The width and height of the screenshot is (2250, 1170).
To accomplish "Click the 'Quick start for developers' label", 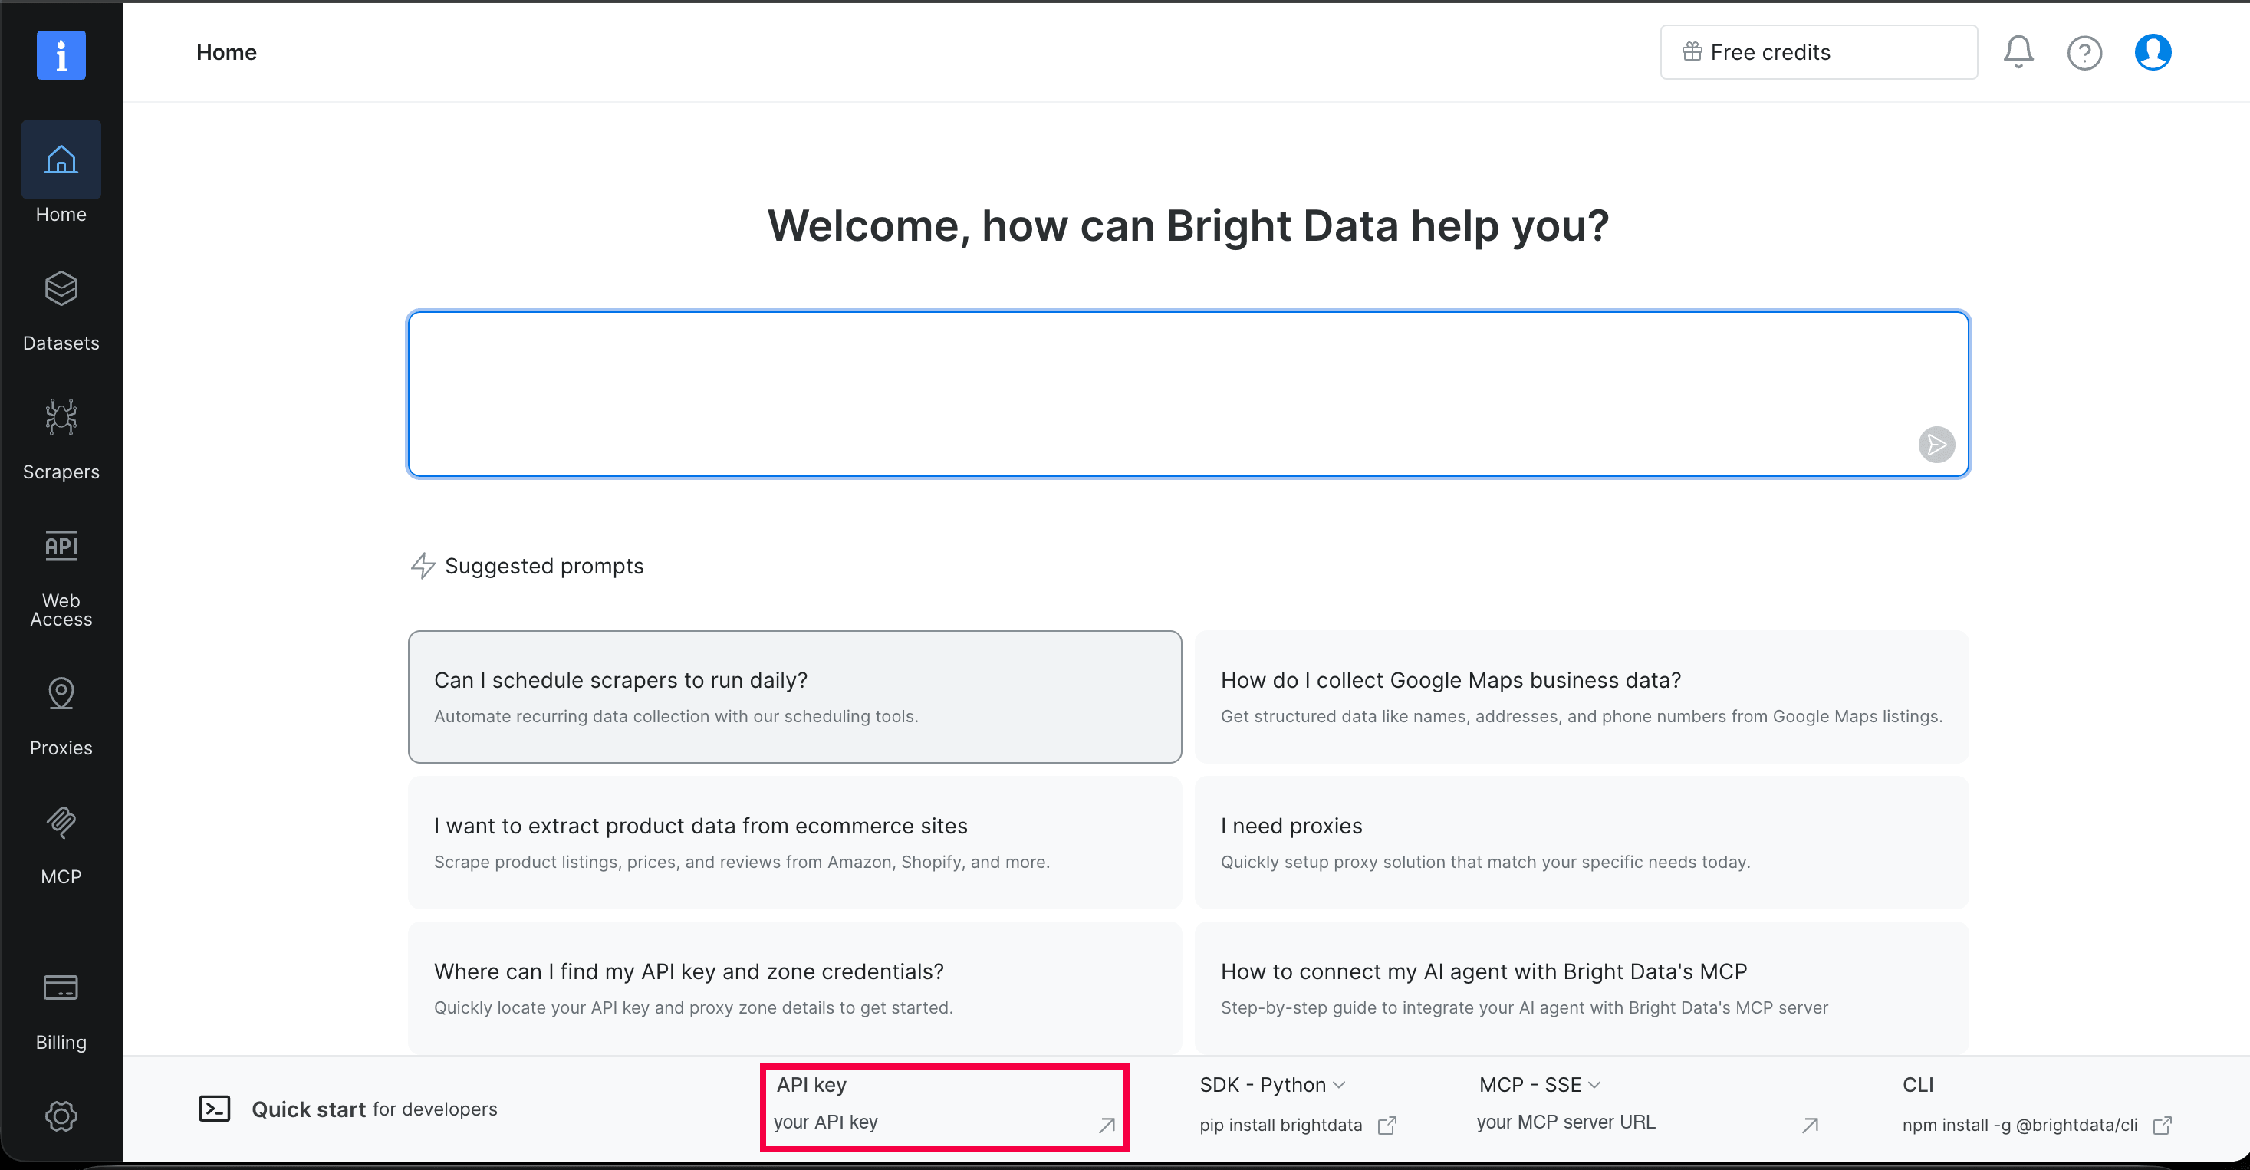I will [373, 1109].
